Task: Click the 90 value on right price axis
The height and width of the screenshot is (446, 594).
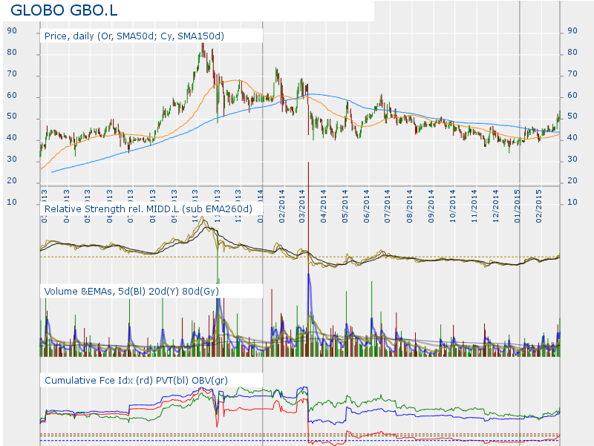Action: (x=572, y=30)
